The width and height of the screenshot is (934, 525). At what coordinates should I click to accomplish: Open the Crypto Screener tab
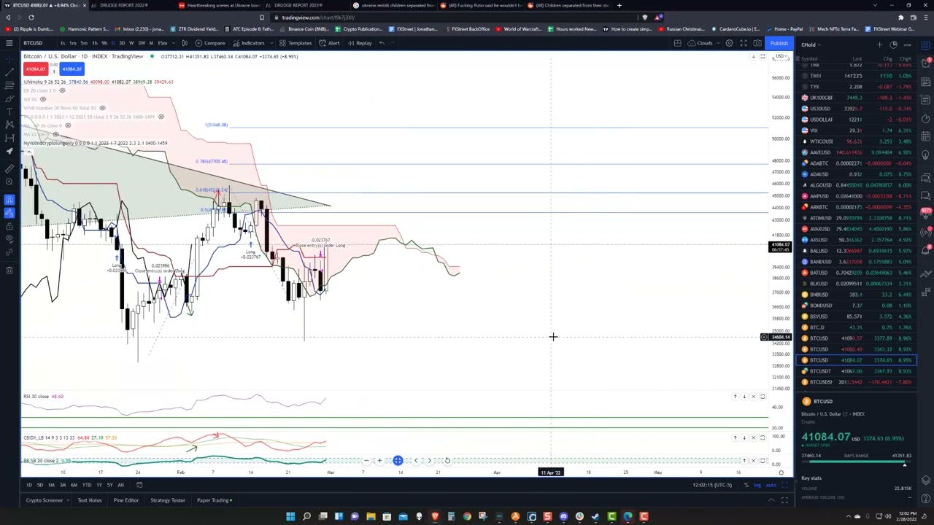click(45, 500)
